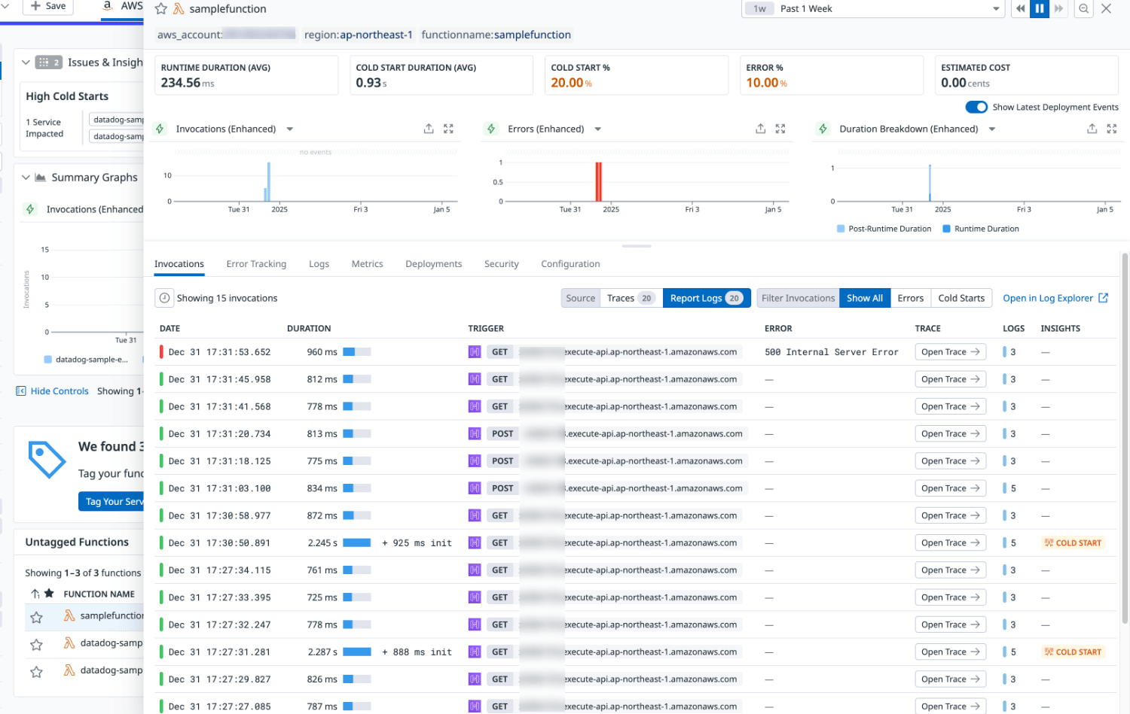Image resolution: width=1130 pixels, height=714 pixels.
Task: Pause live time updates
Action: pyautogui.click(x=1040, y=8)
